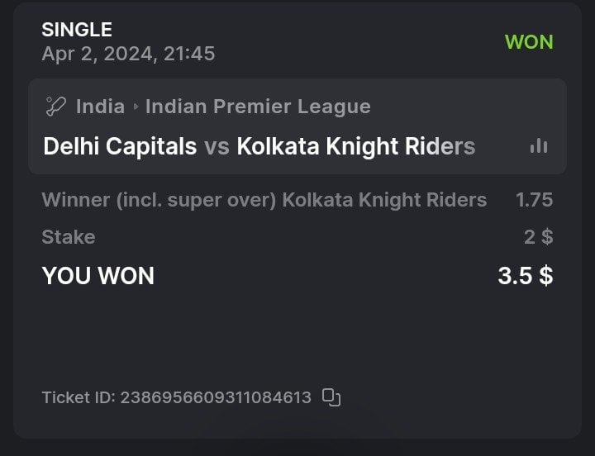The height and width of the screenshot is (456, 595).
Task: Click the 3.5 $ winnings amount
Action: pyautogui.click(x=525, y=276)
